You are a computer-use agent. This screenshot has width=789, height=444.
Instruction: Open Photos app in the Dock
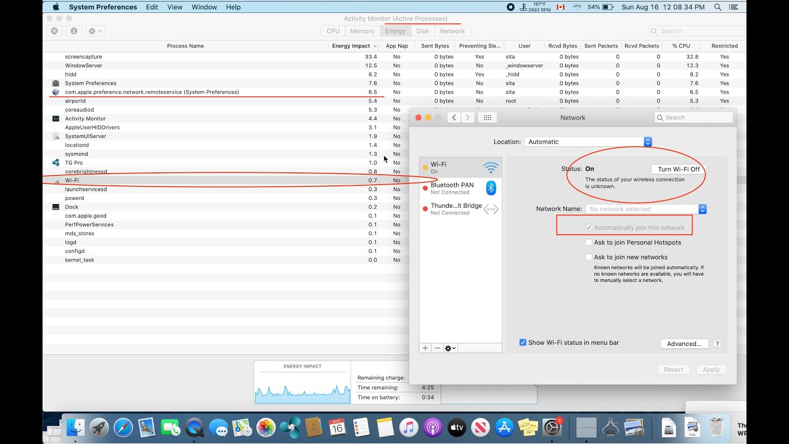266,427
